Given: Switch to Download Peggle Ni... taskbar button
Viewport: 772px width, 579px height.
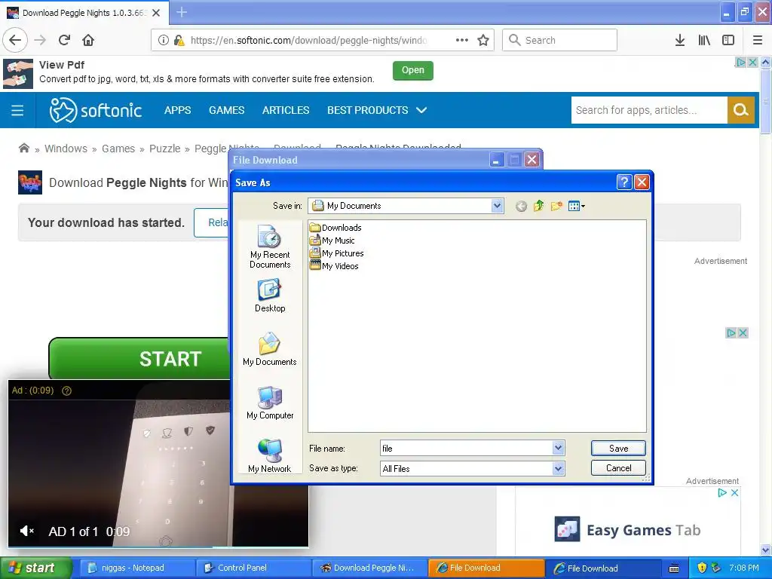Looking at the screenshot, I should (x=369, y=568).
